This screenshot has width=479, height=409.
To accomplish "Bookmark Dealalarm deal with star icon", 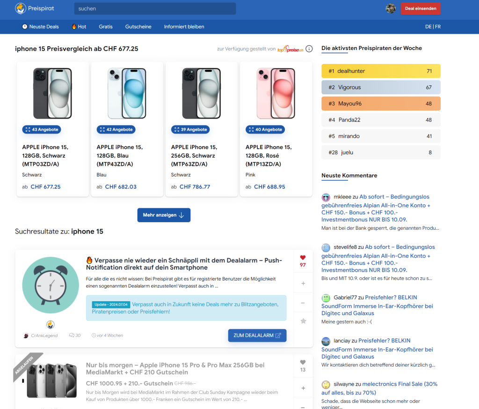I will (303, 321).
